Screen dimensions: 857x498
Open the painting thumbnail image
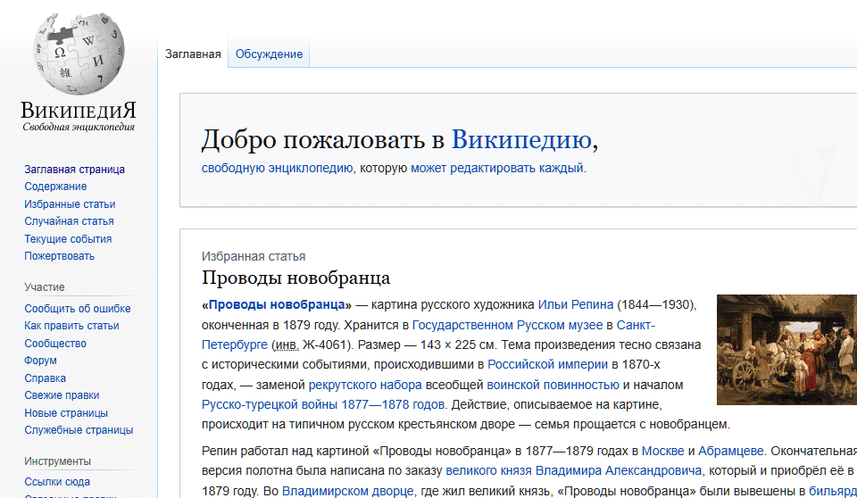pyautogui.click(x=786, y=350)
